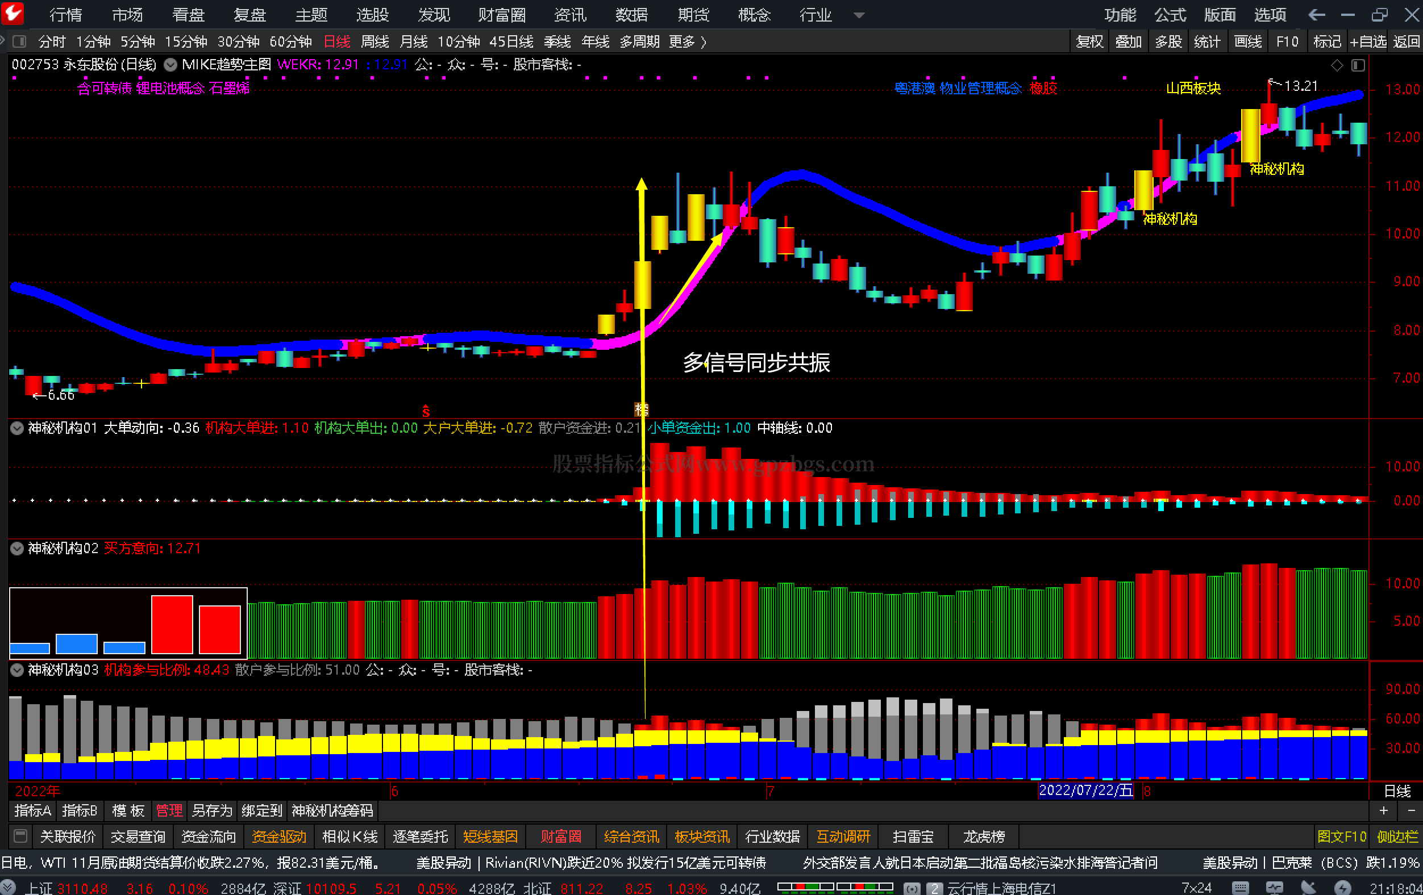Click the monitor pulse icon in status bar
Viewport: 1423px width, 895px height.
click(x=1275, y=887)
